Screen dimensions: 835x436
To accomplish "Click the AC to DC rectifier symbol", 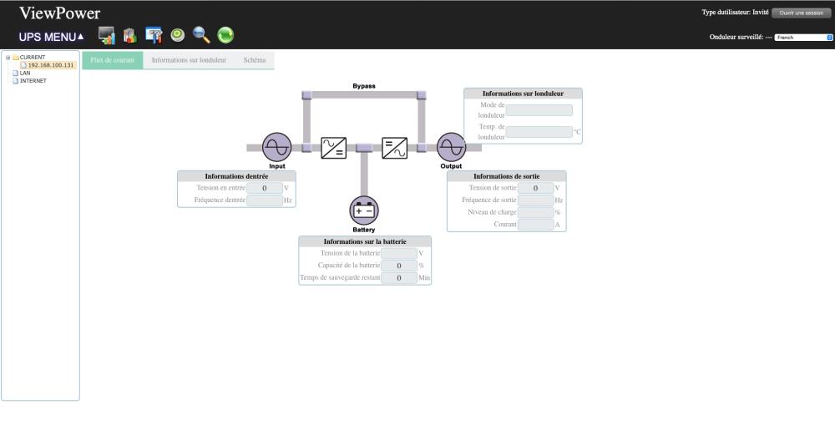I will click(x=333, y=148).
